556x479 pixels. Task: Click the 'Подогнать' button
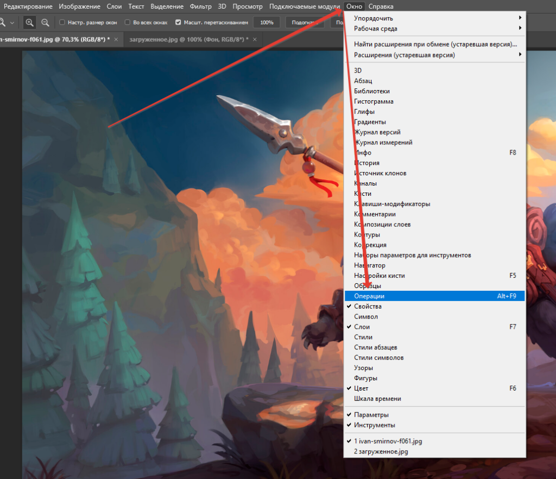(305, 22)
